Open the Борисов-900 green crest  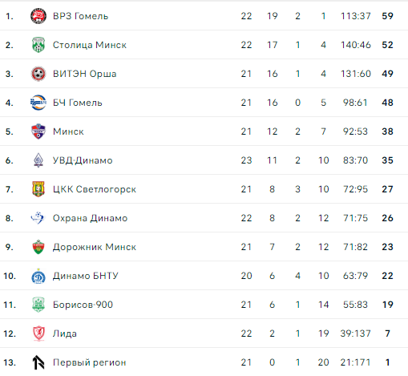(38, 305)
